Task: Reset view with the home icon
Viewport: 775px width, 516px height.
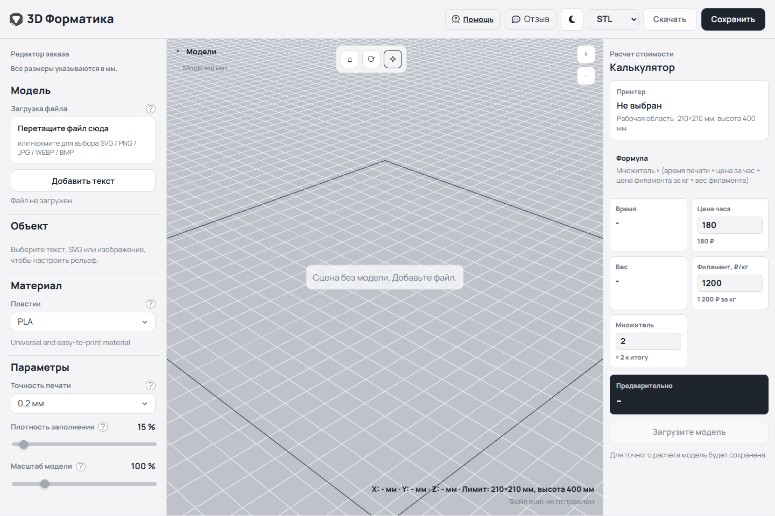Action: click(350, 59)
